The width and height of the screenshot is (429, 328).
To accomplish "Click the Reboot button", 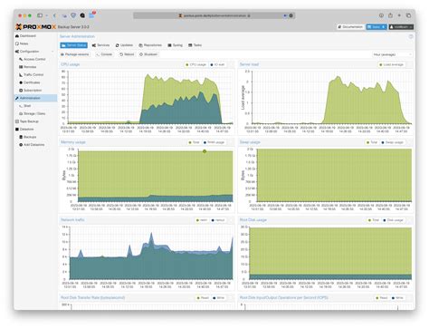I will pyautogui.click(x=127, y=54).
